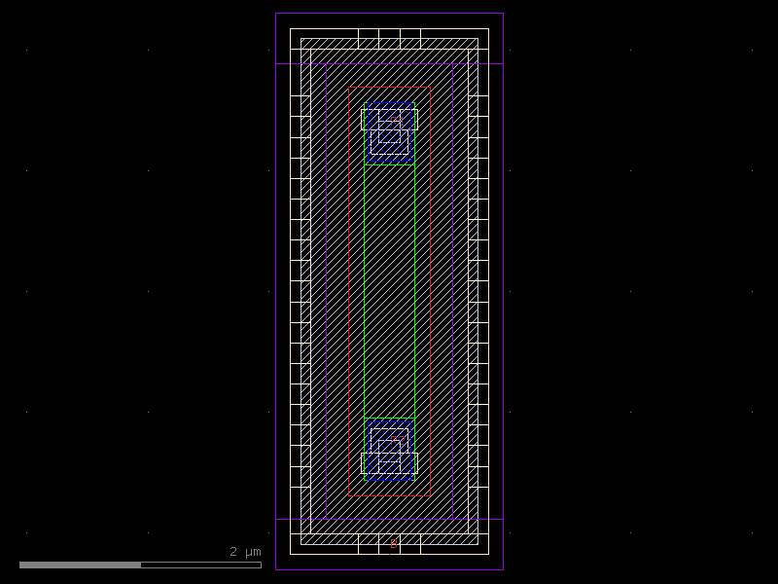Pick the right green vertical line
Viewport: 778px width, 584px height.
(x=415, y=292)
